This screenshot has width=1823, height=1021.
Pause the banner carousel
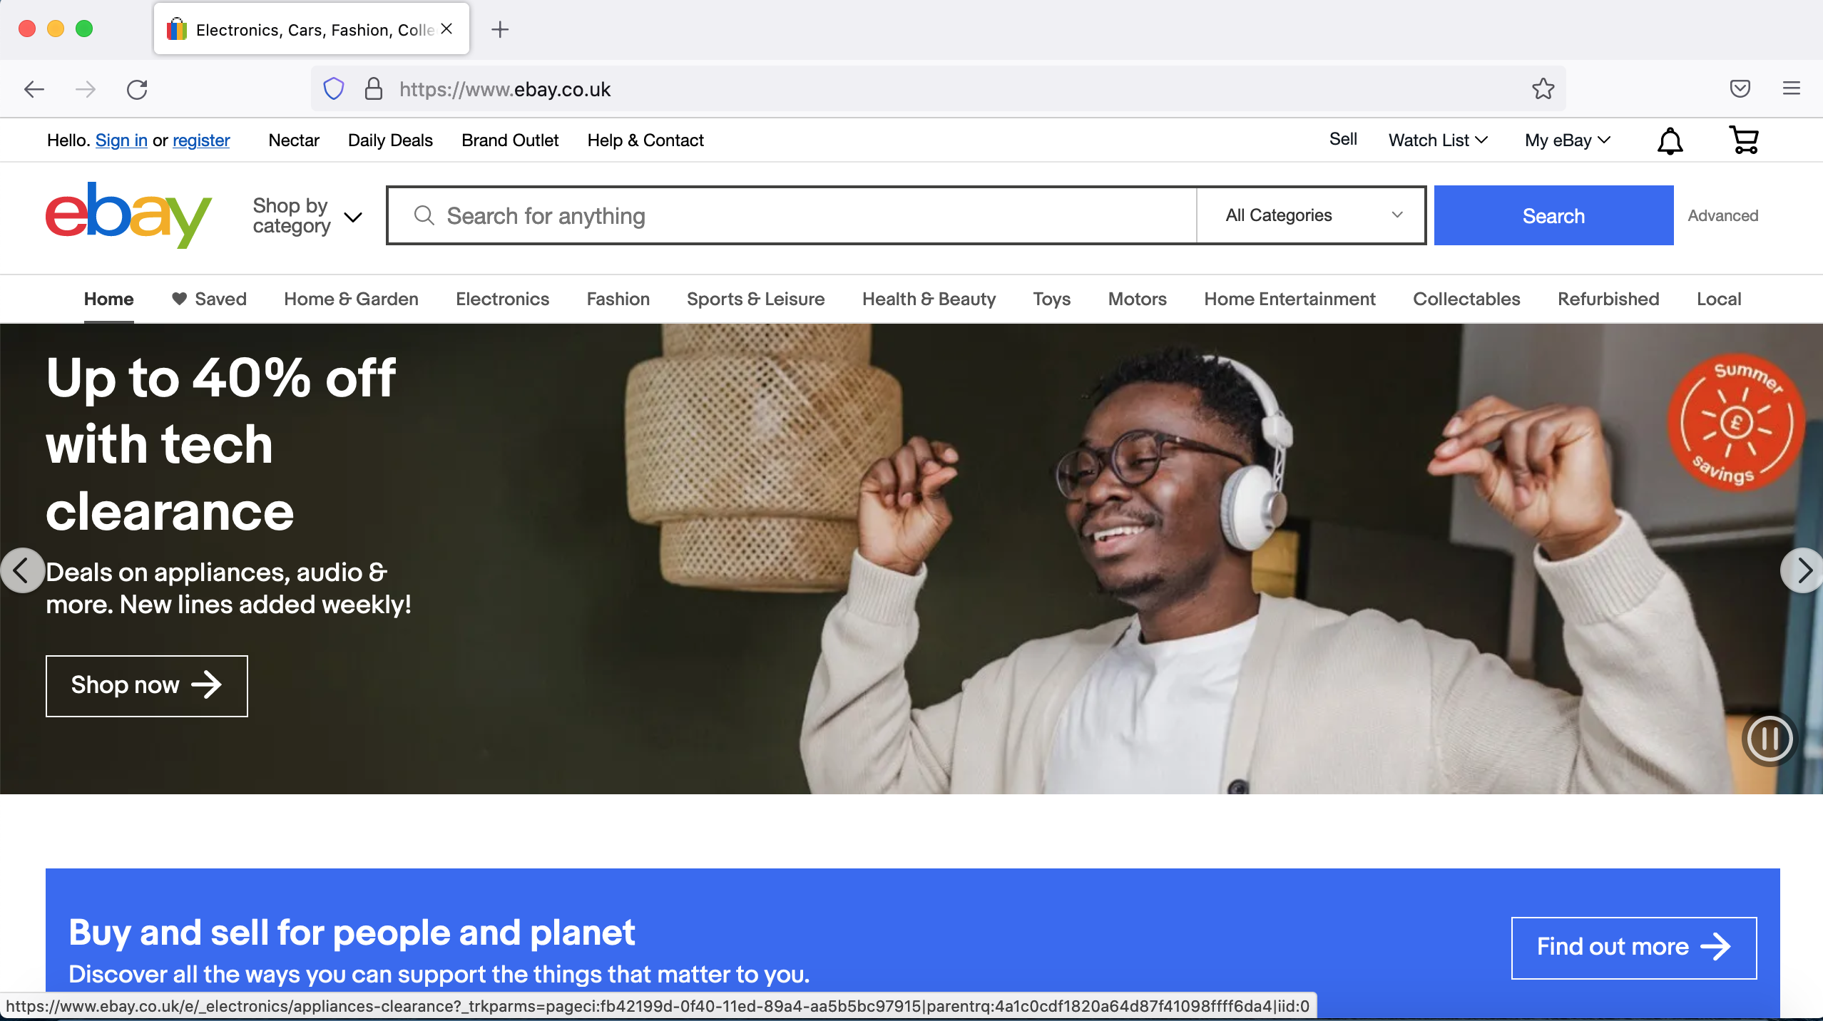click(x=1770, y=739)
